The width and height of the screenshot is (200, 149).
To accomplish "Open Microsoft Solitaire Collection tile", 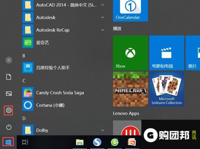I will point(167,89).
